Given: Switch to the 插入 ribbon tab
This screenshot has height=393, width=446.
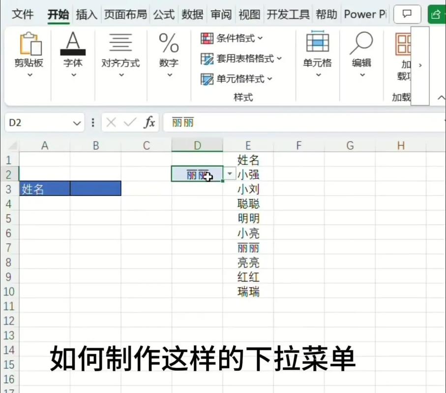Looking at the screenshot, I should coord(87,14).
